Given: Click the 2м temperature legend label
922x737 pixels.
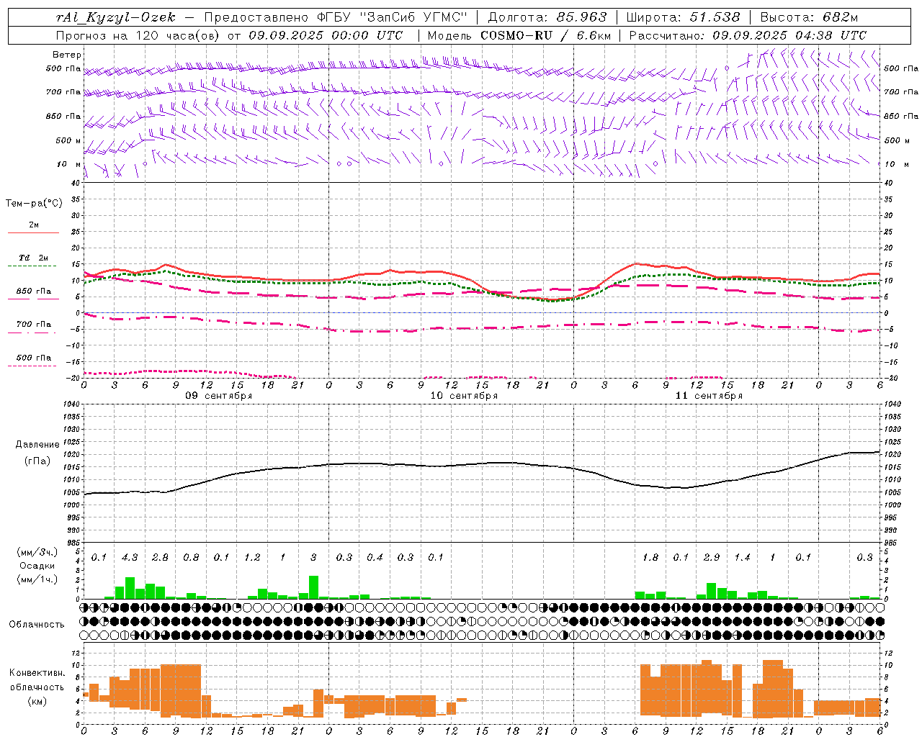Looking at the screenshot, I should [34, 225].
